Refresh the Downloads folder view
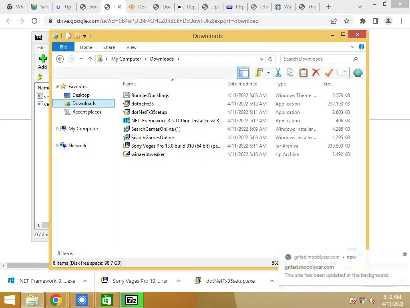This screenshot has height=308, width=410. tap(270, 59)
